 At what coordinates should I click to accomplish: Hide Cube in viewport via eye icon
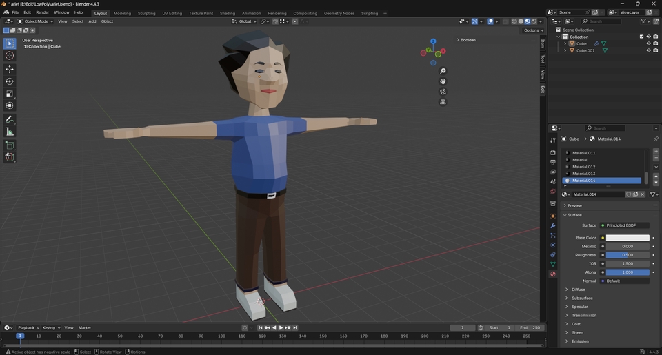coord(648,43)
